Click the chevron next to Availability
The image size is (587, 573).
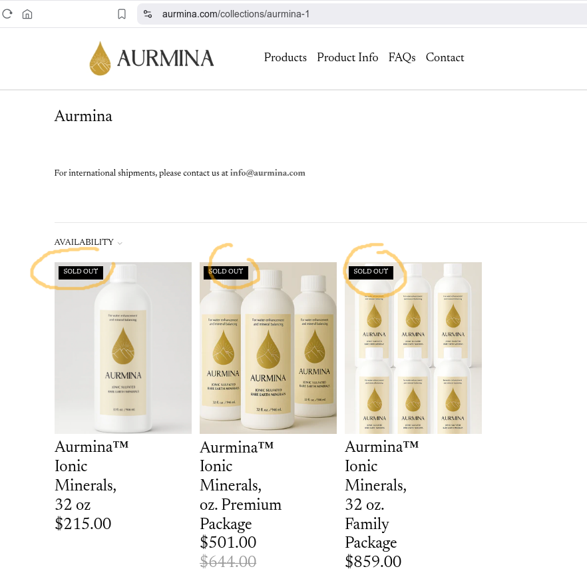[120, 244]
